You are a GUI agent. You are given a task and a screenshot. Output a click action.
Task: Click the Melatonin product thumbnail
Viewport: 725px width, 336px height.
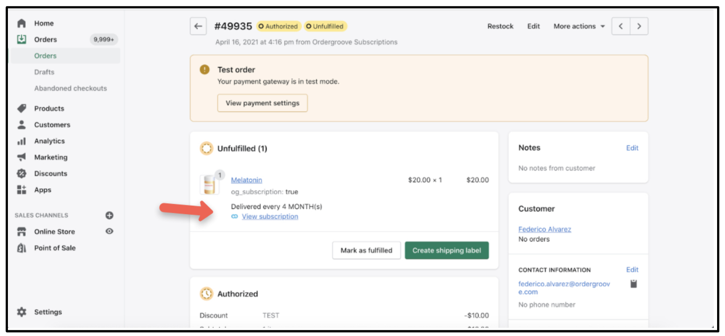210,183
